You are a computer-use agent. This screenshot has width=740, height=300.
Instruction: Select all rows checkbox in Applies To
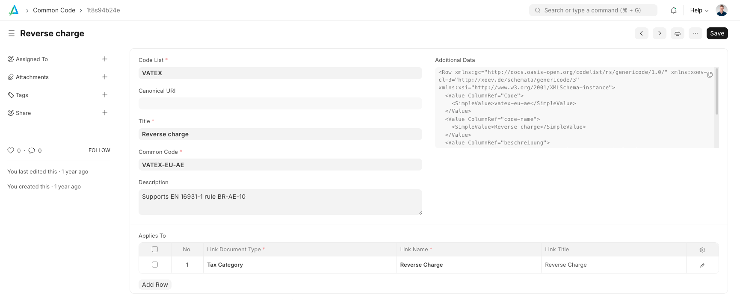point(155,249)
